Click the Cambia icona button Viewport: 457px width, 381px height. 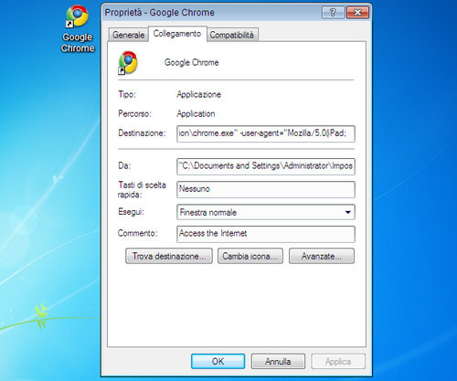(x=250, y=256)
